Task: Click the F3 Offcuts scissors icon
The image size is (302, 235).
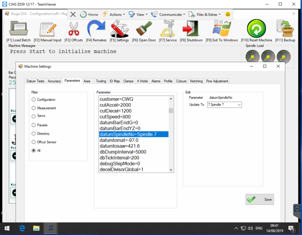Action: click(74, 29)
